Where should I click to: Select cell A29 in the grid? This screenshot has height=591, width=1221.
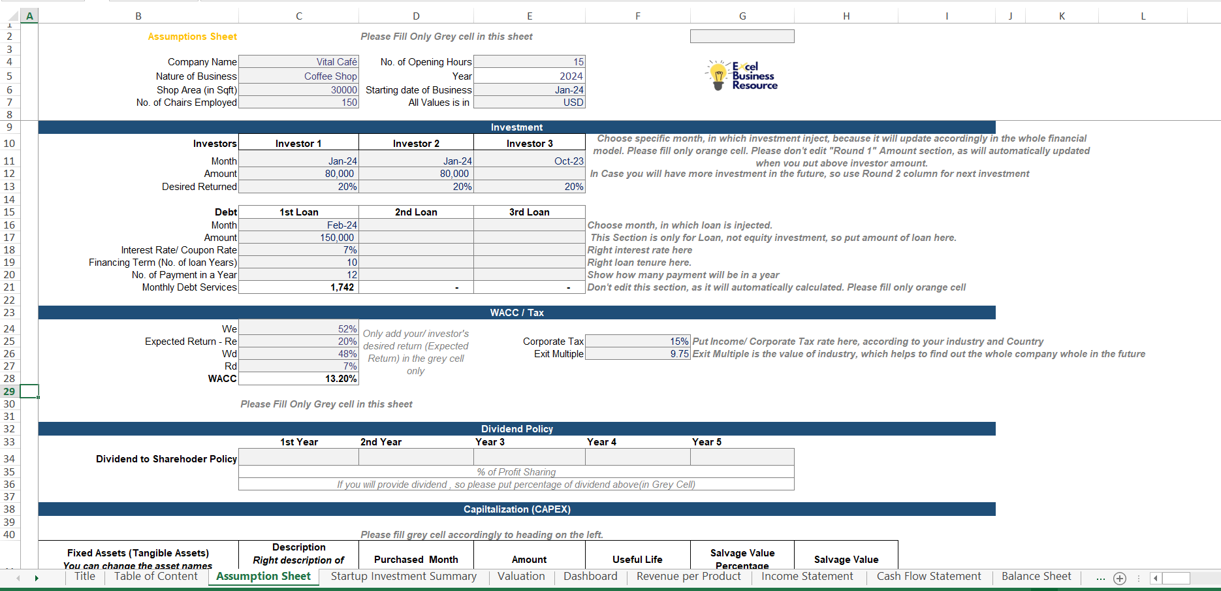pos(29,391)
